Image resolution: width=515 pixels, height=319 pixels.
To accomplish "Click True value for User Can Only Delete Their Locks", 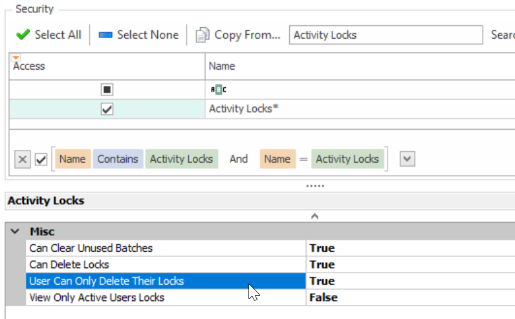I will [322, 281].
